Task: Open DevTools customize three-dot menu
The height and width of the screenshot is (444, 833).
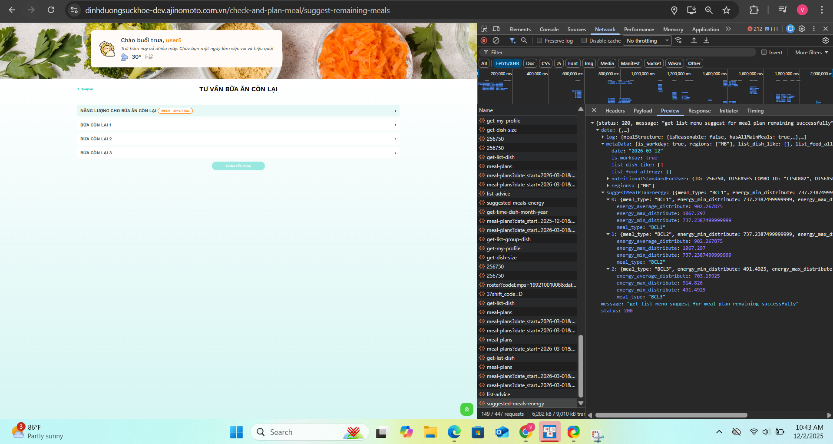Action: [x=814, y=29]
